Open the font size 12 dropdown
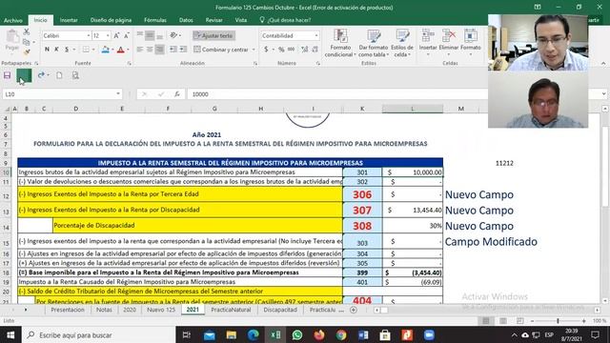610x343 pixels. tap(108, 36)
